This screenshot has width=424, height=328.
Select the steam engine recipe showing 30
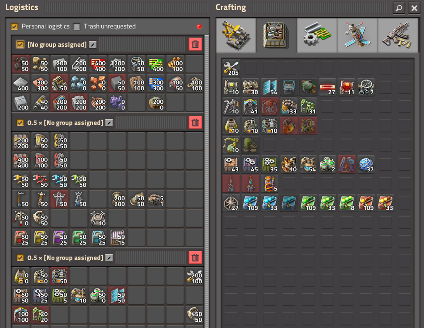pyautogui.click(x=251, y=87)
